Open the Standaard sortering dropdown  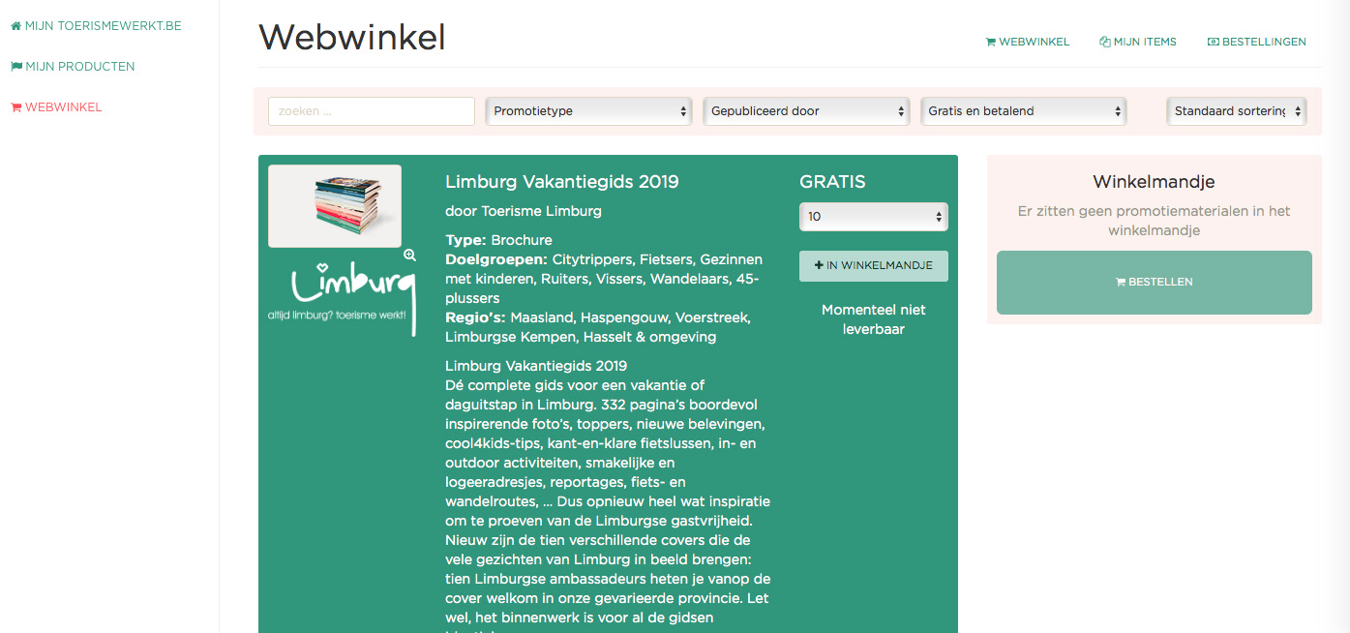click(1237, 111)
